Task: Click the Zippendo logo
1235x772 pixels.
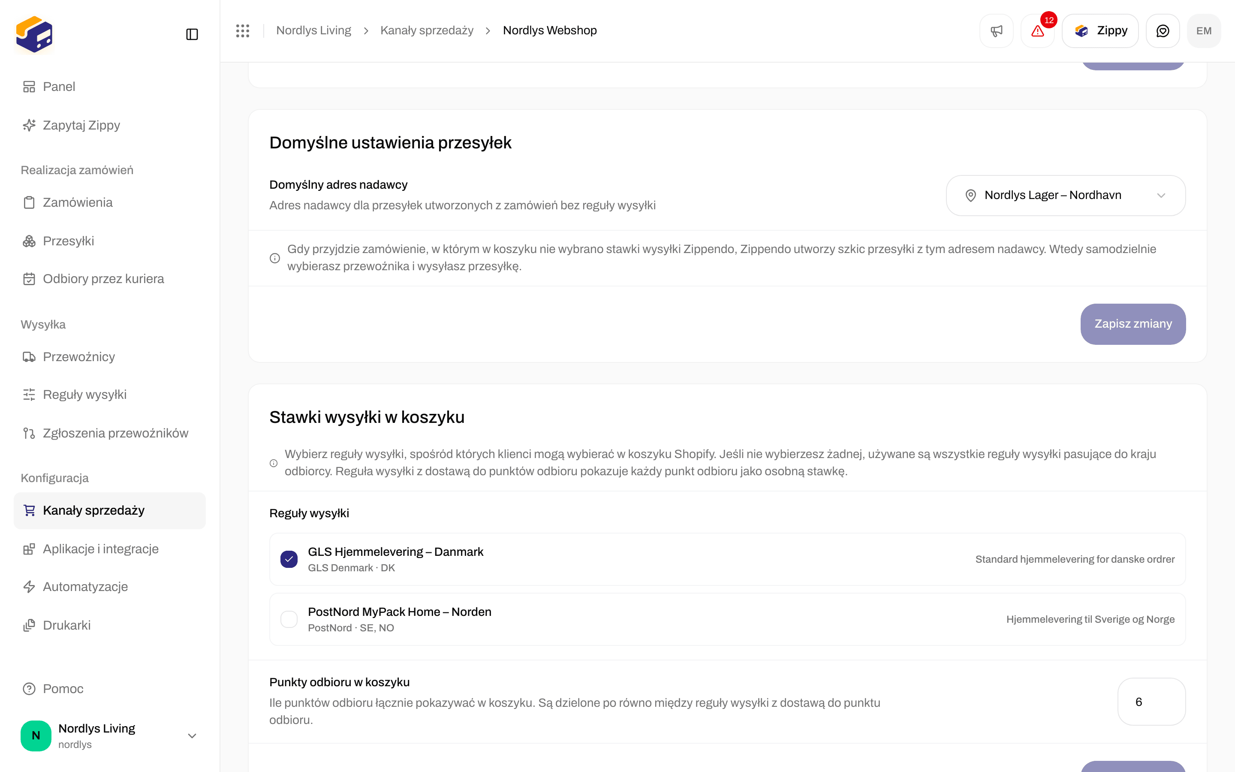Action: [34, 34]
